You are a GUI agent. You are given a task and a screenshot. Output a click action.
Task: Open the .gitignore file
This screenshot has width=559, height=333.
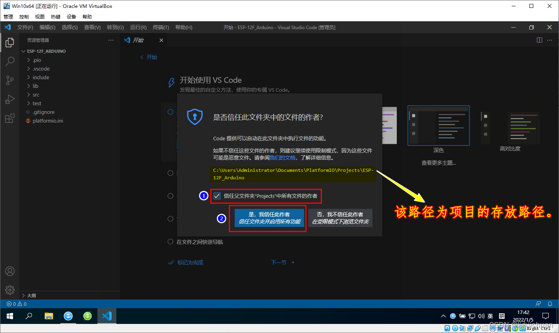pos(69,112)
